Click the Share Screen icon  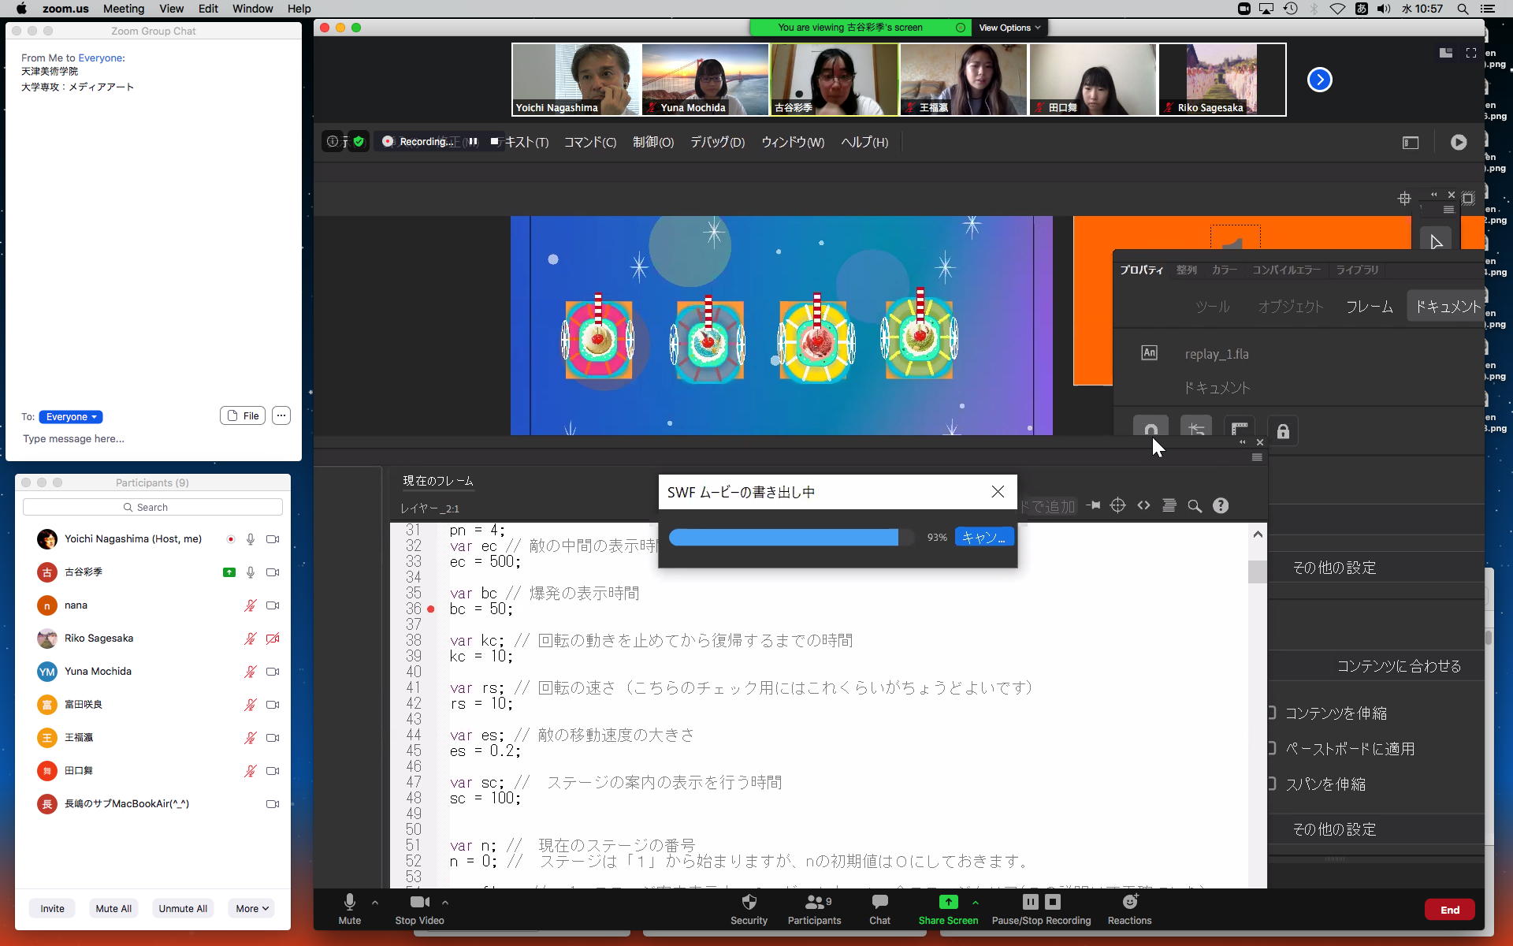(948, 902)
